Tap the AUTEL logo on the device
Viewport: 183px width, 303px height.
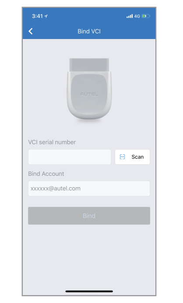(x=89, y=94)
